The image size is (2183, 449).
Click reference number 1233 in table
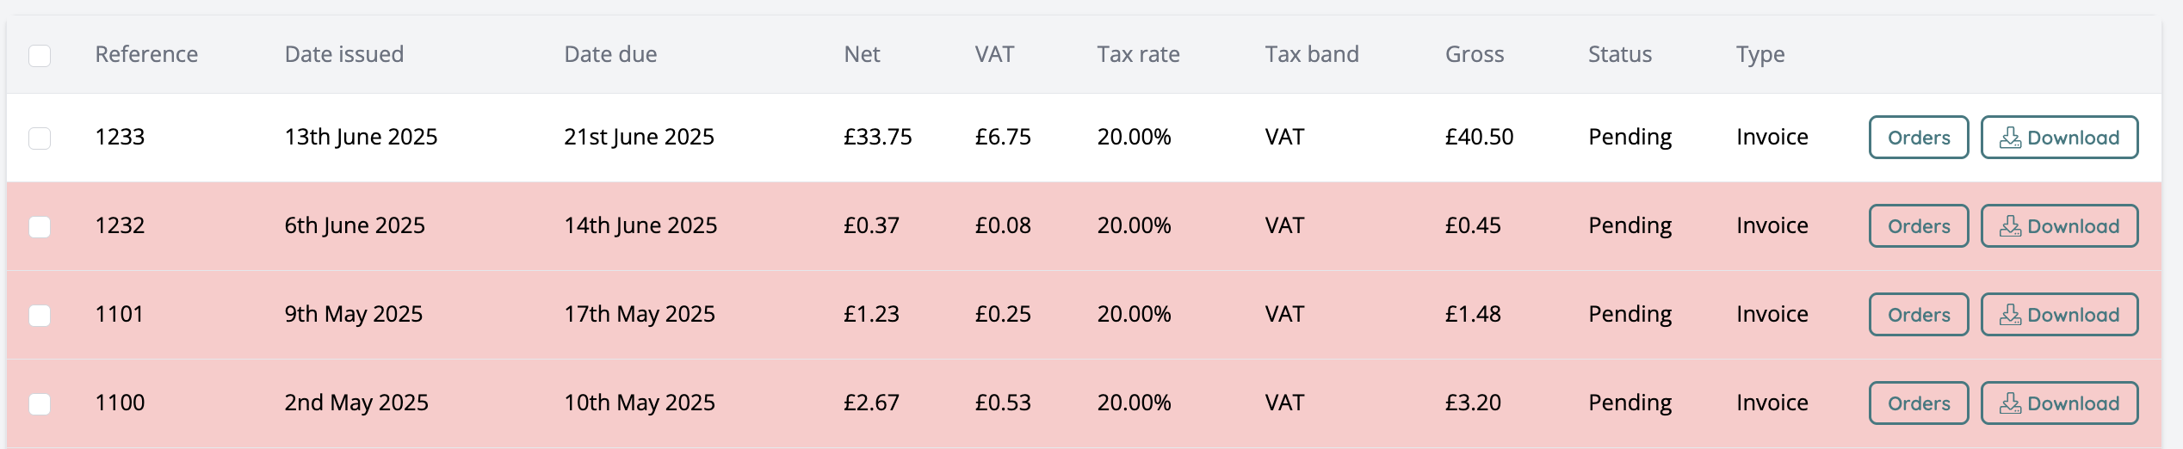pos(120,137)
